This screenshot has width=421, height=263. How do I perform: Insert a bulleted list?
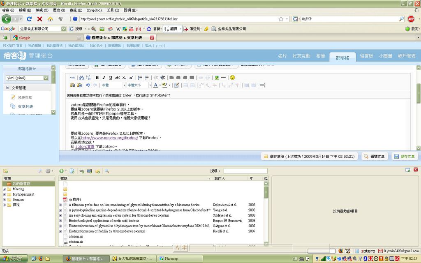point(147,78)
